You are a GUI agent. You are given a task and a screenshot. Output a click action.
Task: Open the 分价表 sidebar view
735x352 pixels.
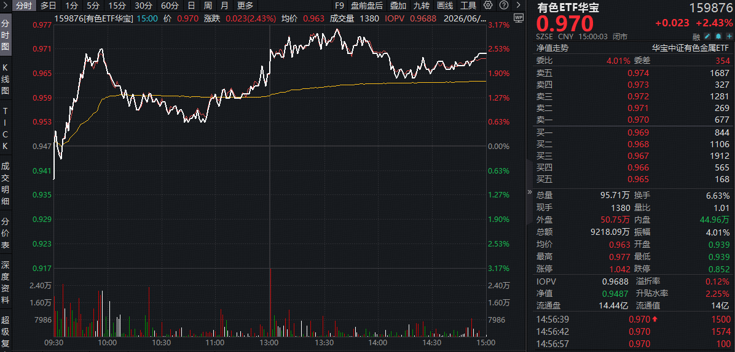[6, 233]
